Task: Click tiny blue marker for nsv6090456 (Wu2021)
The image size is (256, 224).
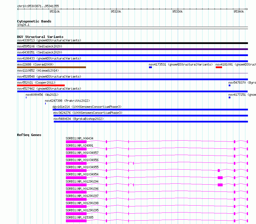Action: [x=26, y=97]
